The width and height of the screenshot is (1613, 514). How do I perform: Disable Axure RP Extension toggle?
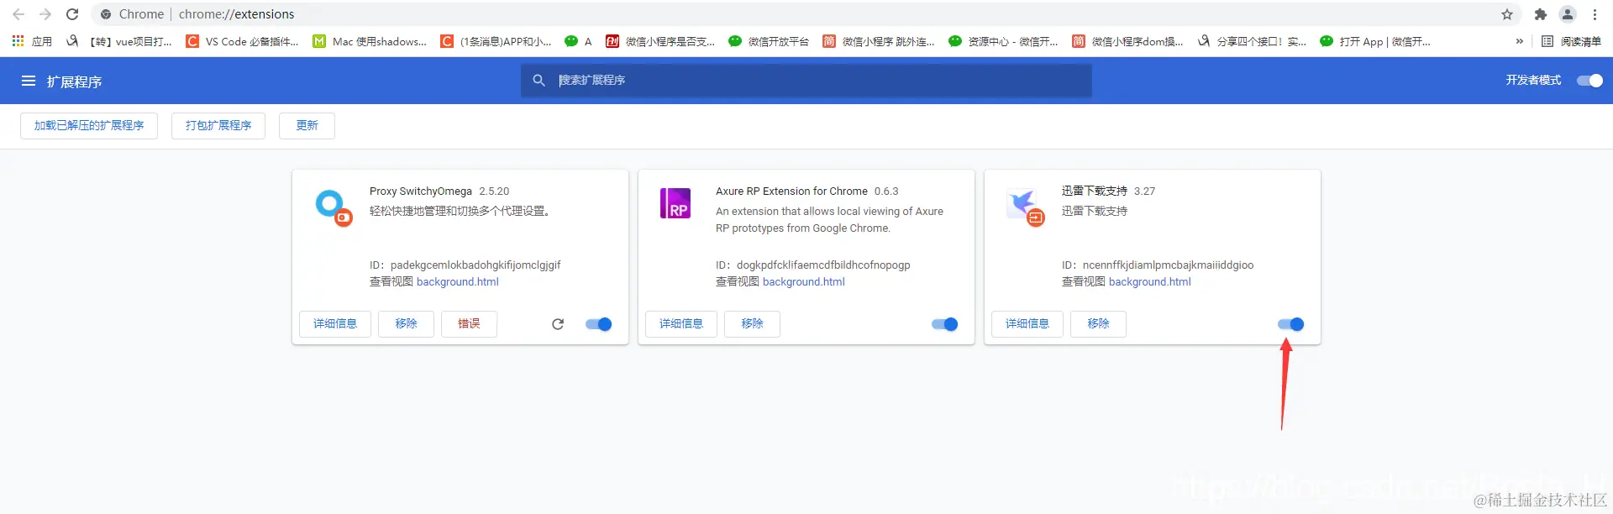pyautogui.click(x=944, y=324)
